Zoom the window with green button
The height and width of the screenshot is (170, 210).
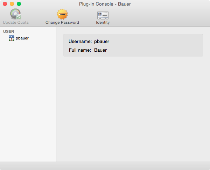[19, 4]
